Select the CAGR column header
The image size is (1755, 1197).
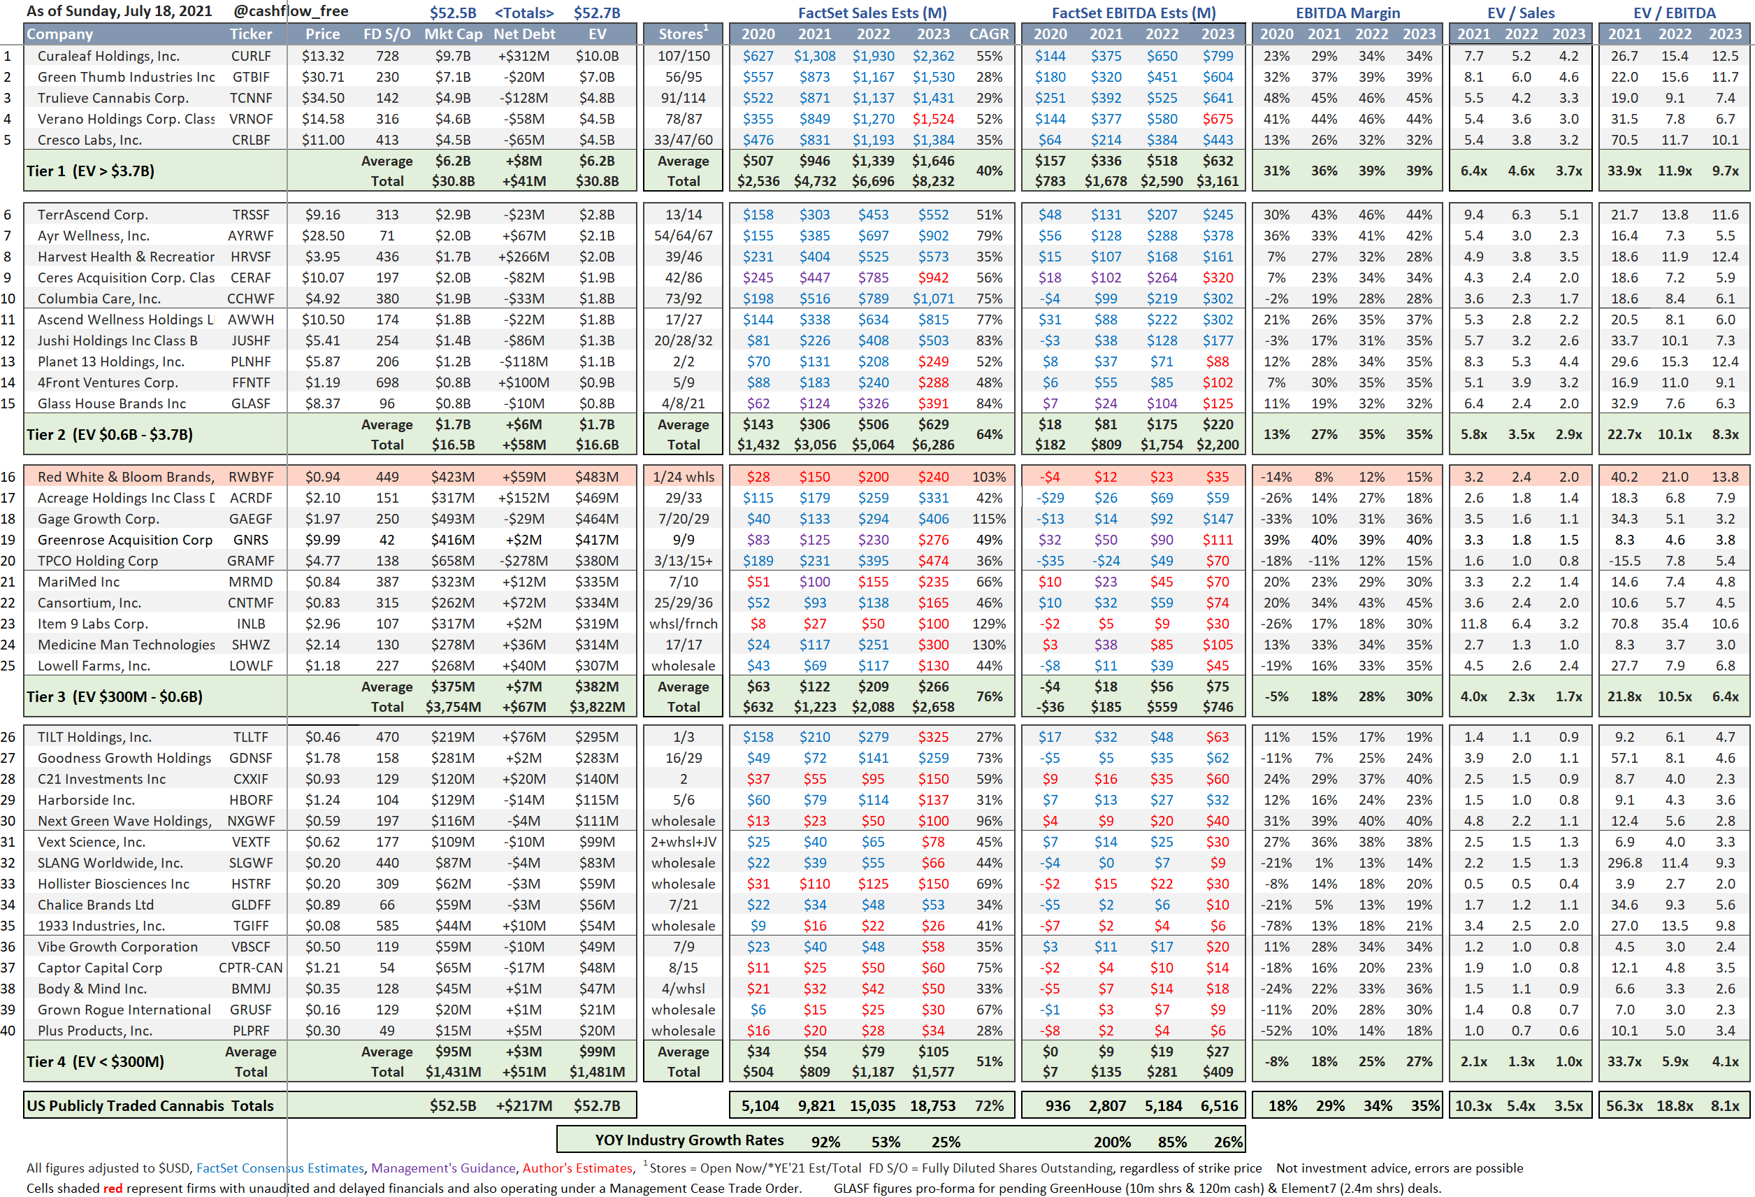tap(988, 34)
